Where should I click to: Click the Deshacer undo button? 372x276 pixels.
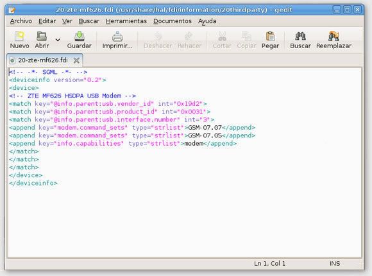tap(158, 40)
